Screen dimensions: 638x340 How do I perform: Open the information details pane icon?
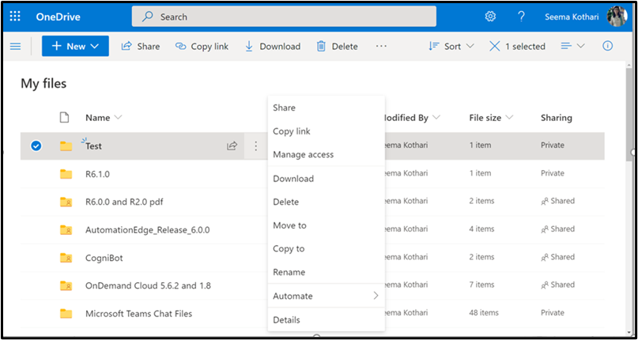(x=608, y=46)
